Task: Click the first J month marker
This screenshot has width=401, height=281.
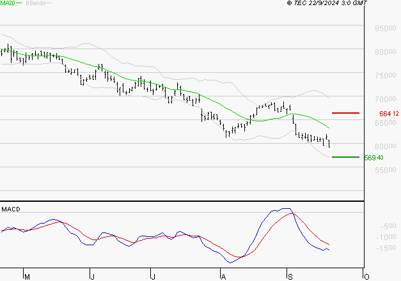Action: pyautogui.click(x=93, y=277)
